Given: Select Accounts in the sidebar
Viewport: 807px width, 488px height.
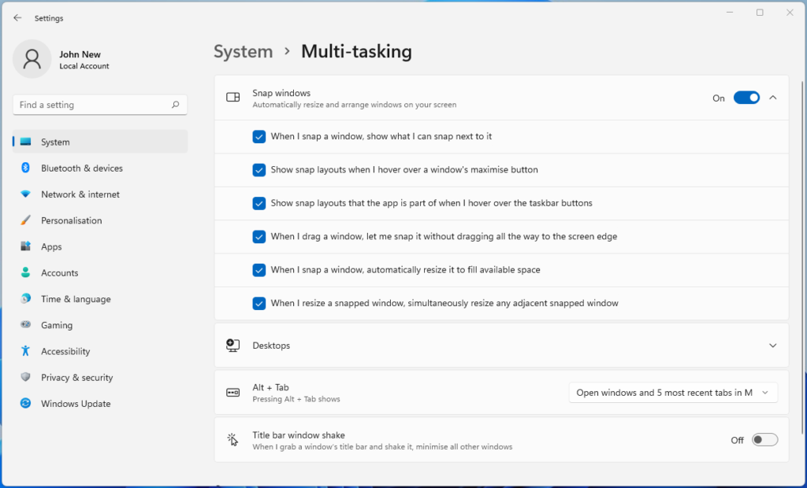Looking at the screenshot, I should tap(26, 272).
